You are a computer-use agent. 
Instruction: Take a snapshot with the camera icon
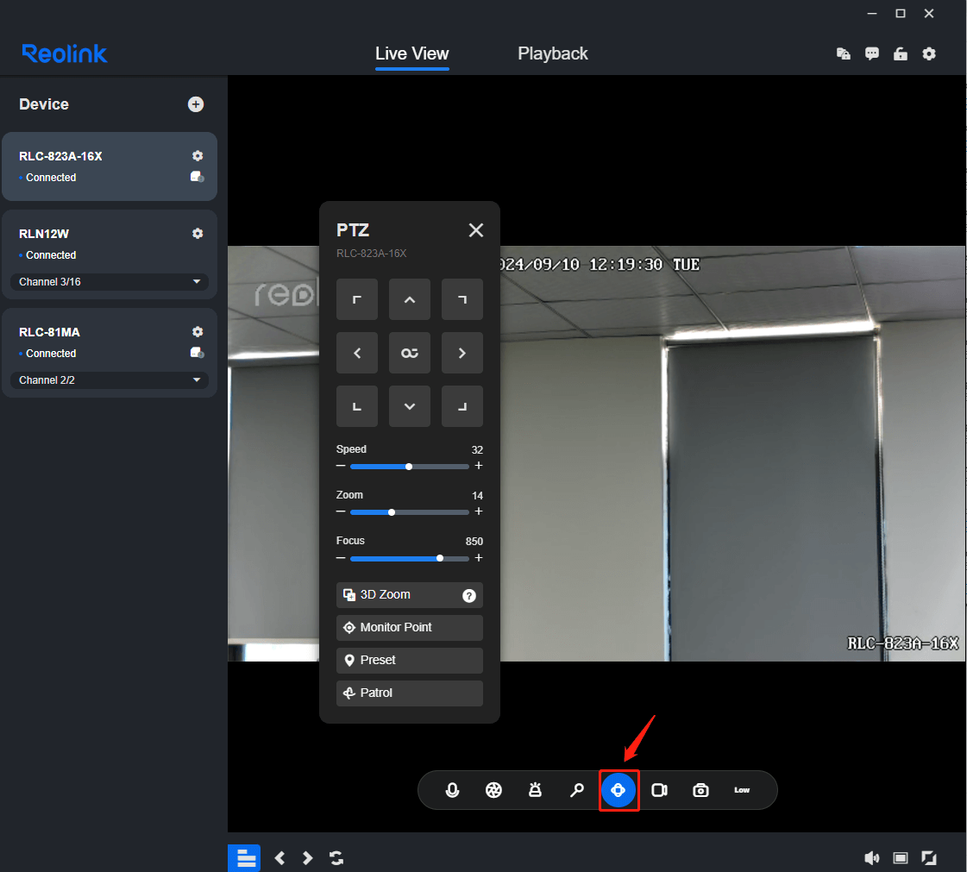[700, 790]
